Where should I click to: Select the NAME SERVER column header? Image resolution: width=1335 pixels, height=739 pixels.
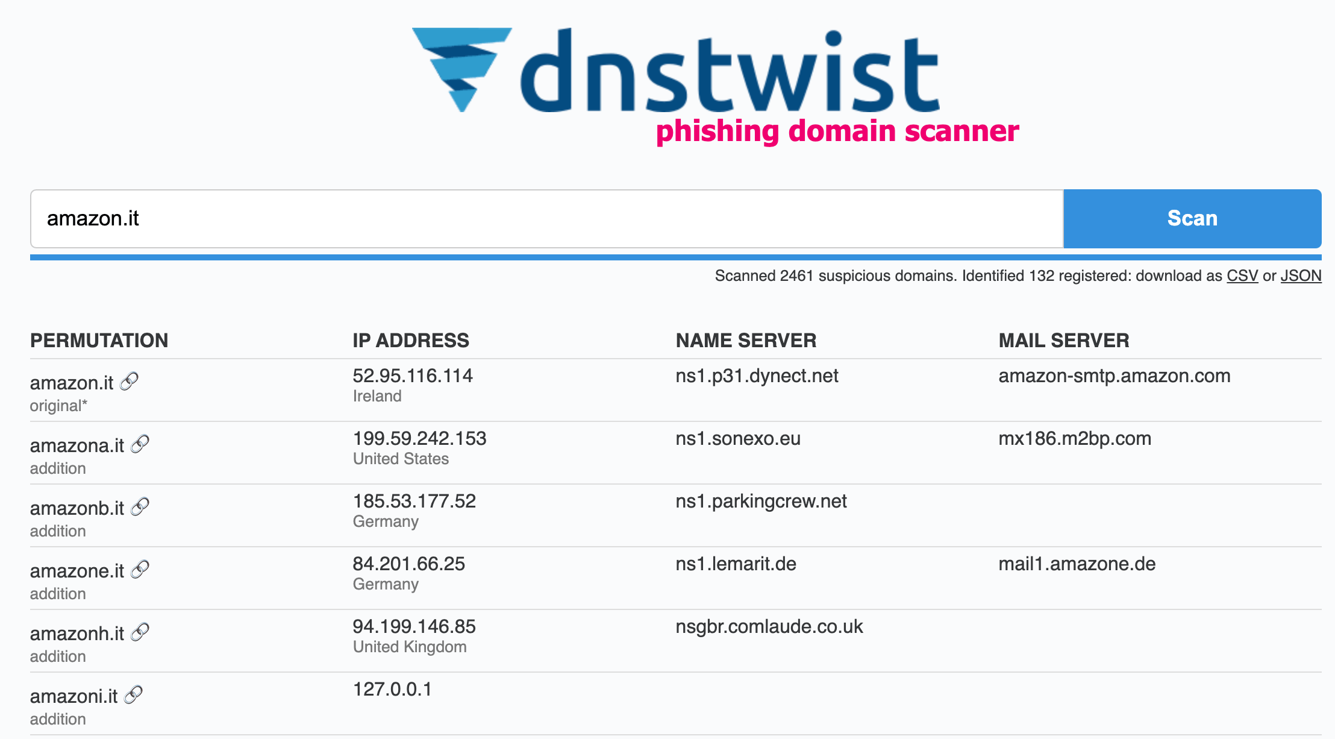tap(746, 340)
